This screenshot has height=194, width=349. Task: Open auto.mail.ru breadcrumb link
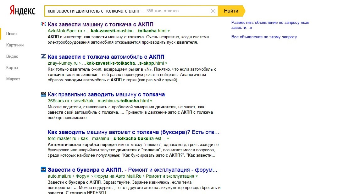coord(59,176)
